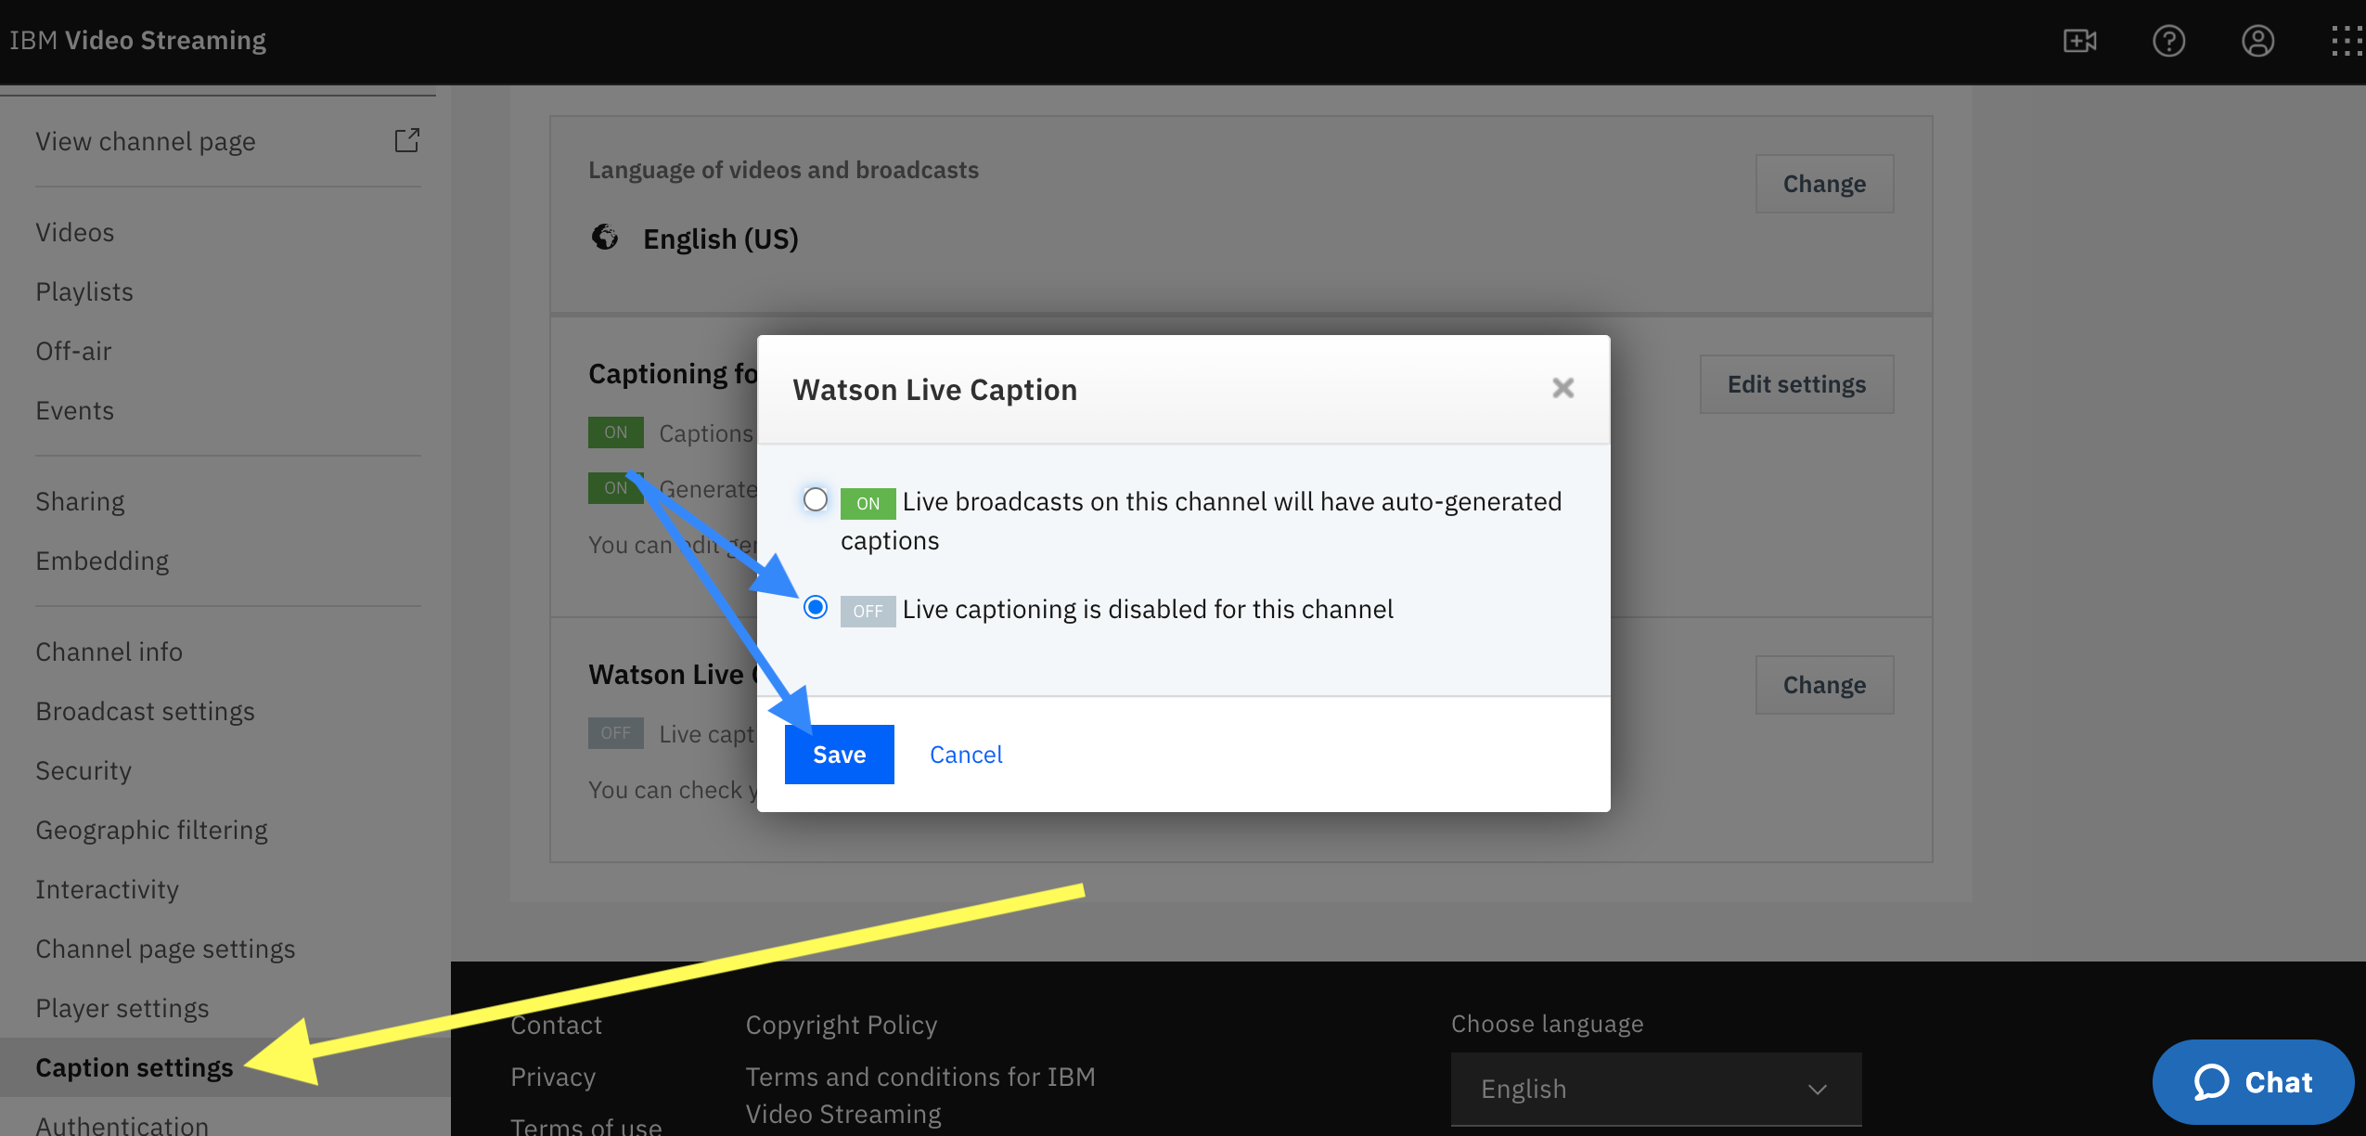Open the help question mark icon

tap(2168, 41)
